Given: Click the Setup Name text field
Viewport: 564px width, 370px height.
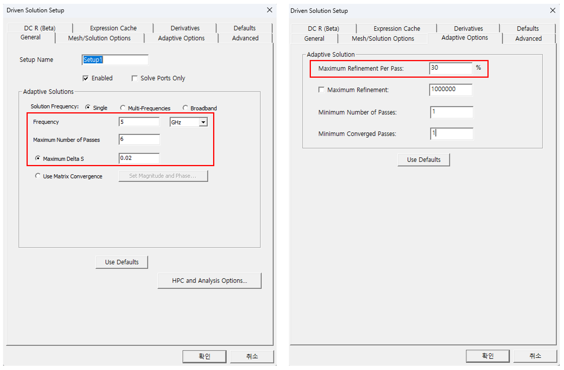Looking at the screenshot, I should point(115,60).
